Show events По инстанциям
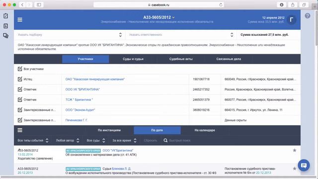 coord(109,130)
